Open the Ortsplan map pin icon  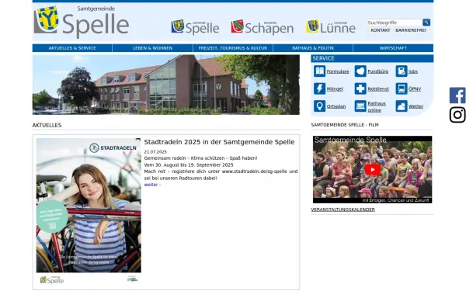(319, 106)
